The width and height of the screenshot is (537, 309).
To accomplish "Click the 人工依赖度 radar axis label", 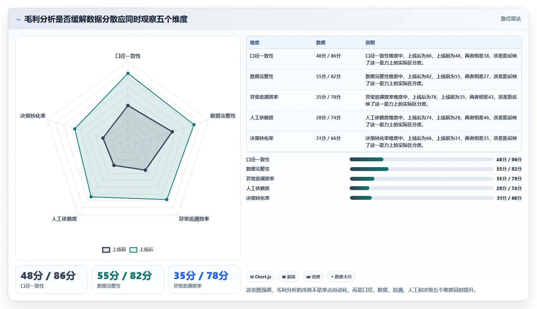I will pyautogui.click(x=64, y=219).
